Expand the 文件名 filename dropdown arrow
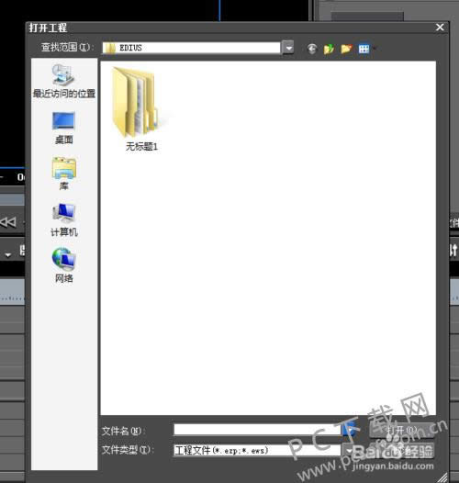The image size is (459, 483). coord(350,430)
